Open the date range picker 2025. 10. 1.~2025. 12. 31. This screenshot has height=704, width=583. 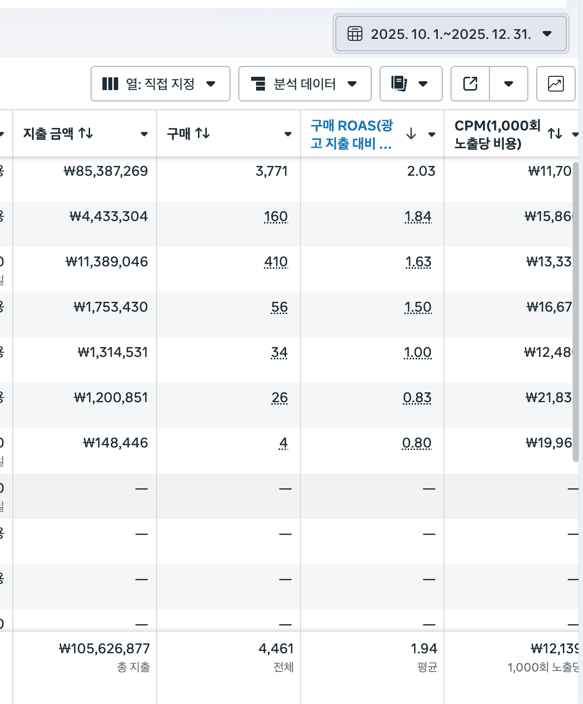[x=451, y=34]
